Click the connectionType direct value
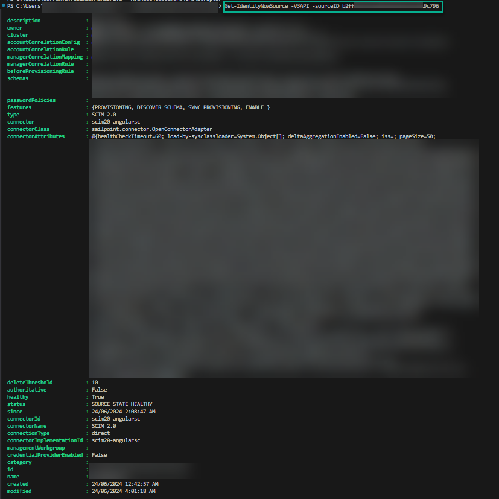Image resolution: width=499 pixels, height=499 pixels. (101, 433)
